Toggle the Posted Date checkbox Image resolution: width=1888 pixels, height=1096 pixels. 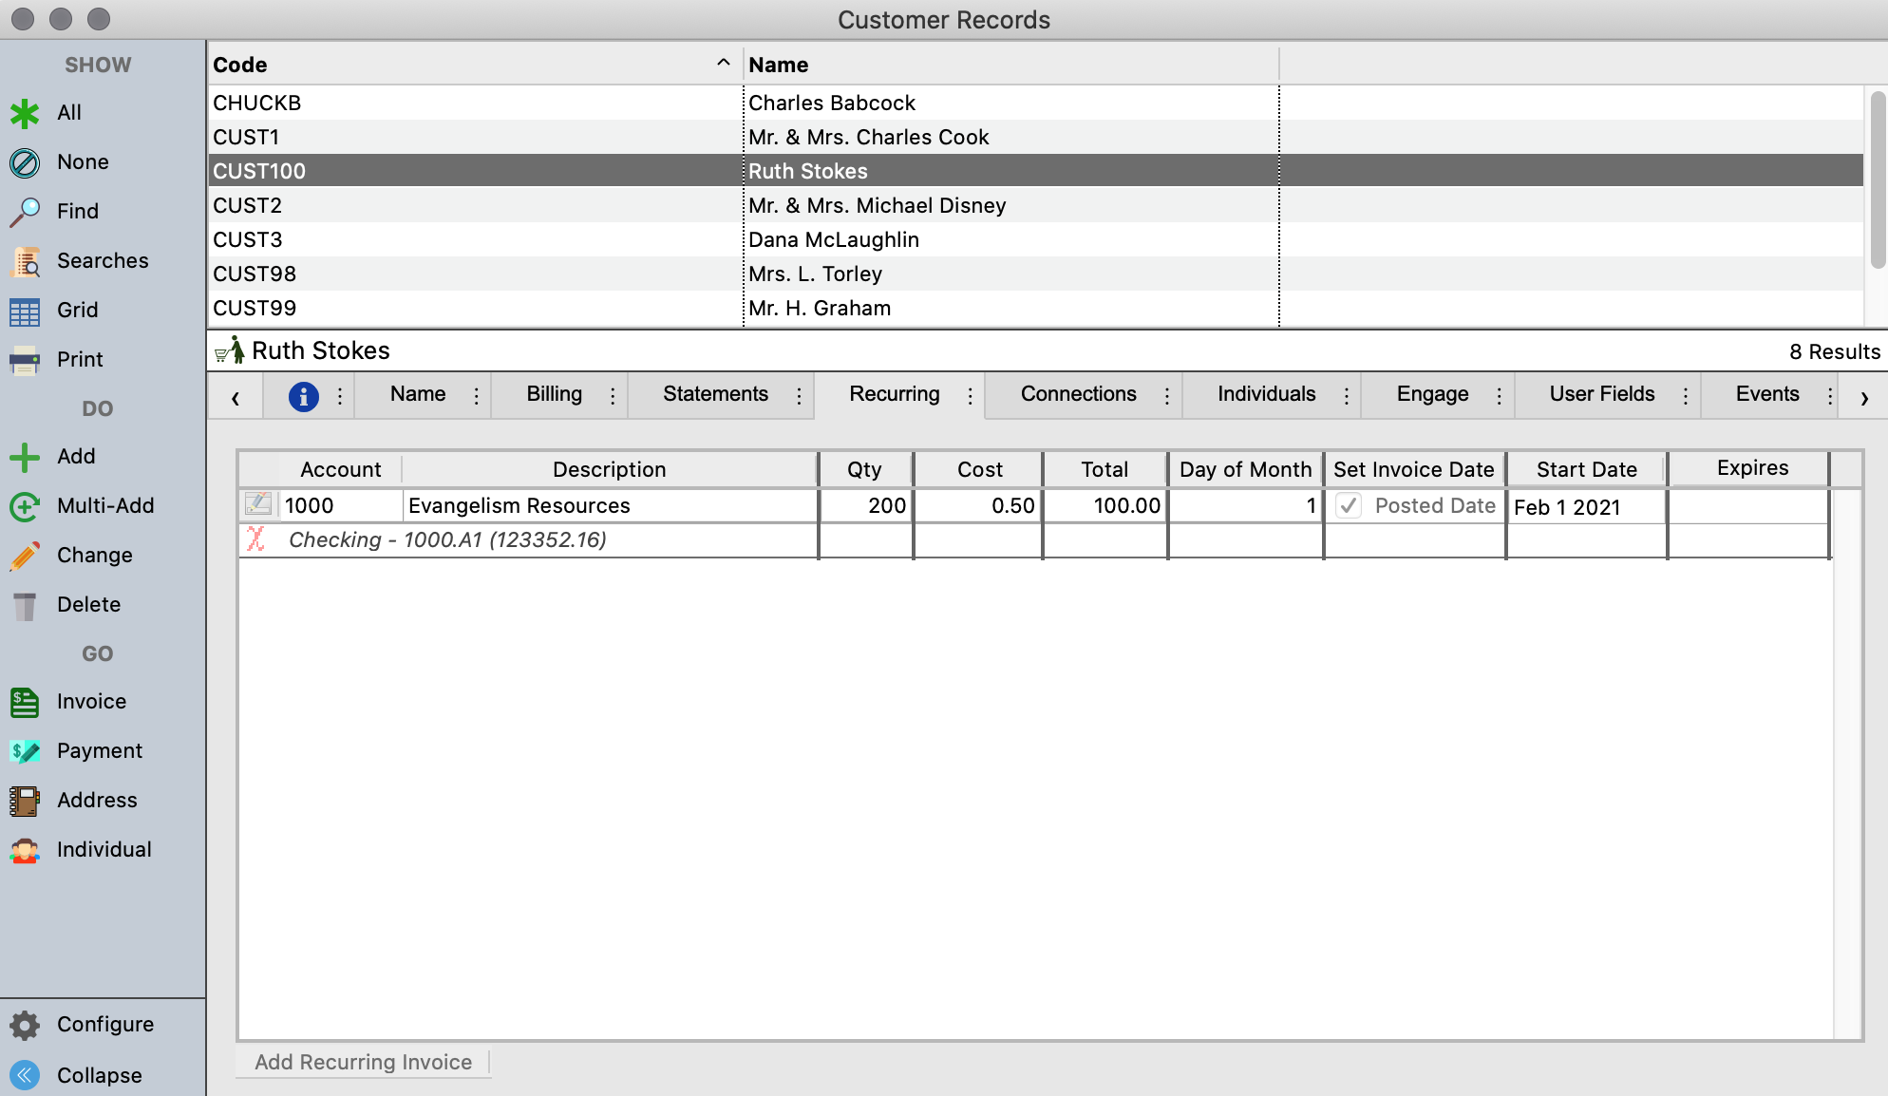1348,505
